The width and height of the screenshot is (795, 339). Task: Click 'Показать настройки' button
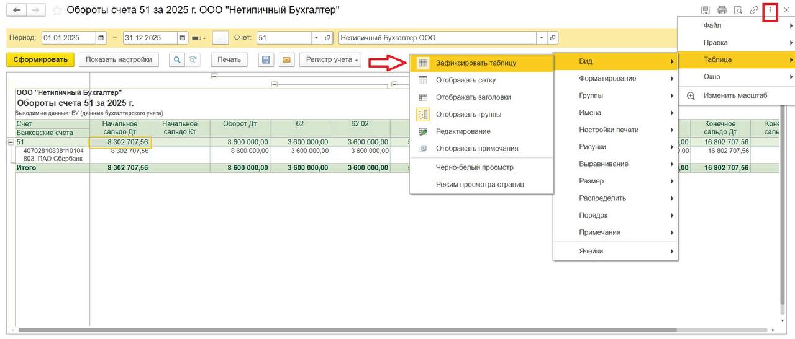(119, 59)
